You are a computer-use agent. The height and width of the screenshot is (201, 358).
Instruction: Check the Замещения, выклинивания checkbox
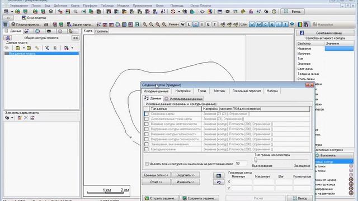[x=147, y=144]
